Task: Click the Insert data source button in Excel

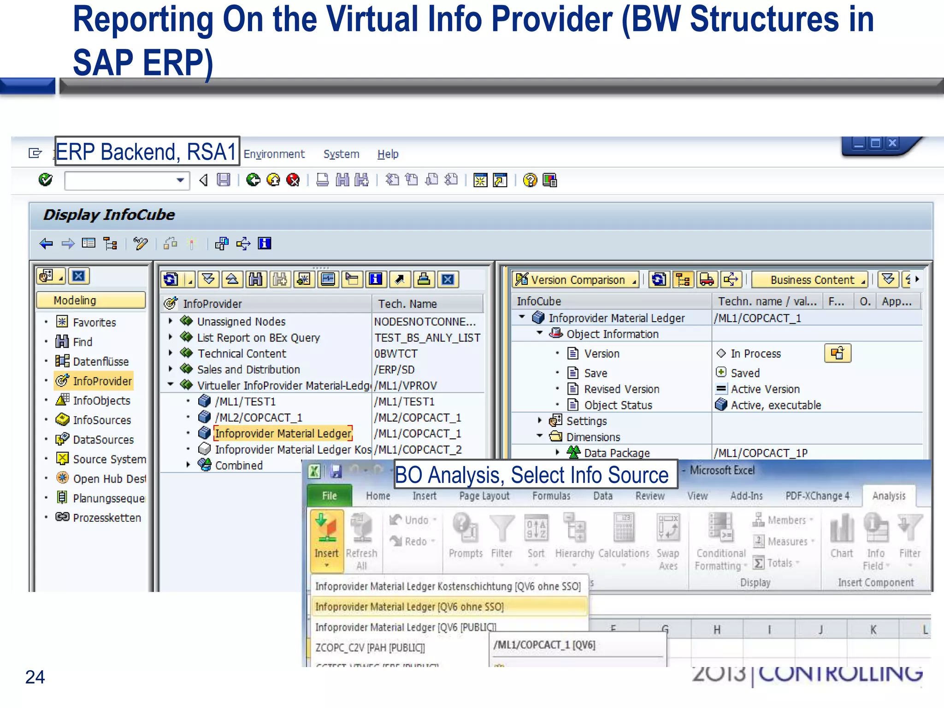Action: pyautogui.click(x=326, y=540)
